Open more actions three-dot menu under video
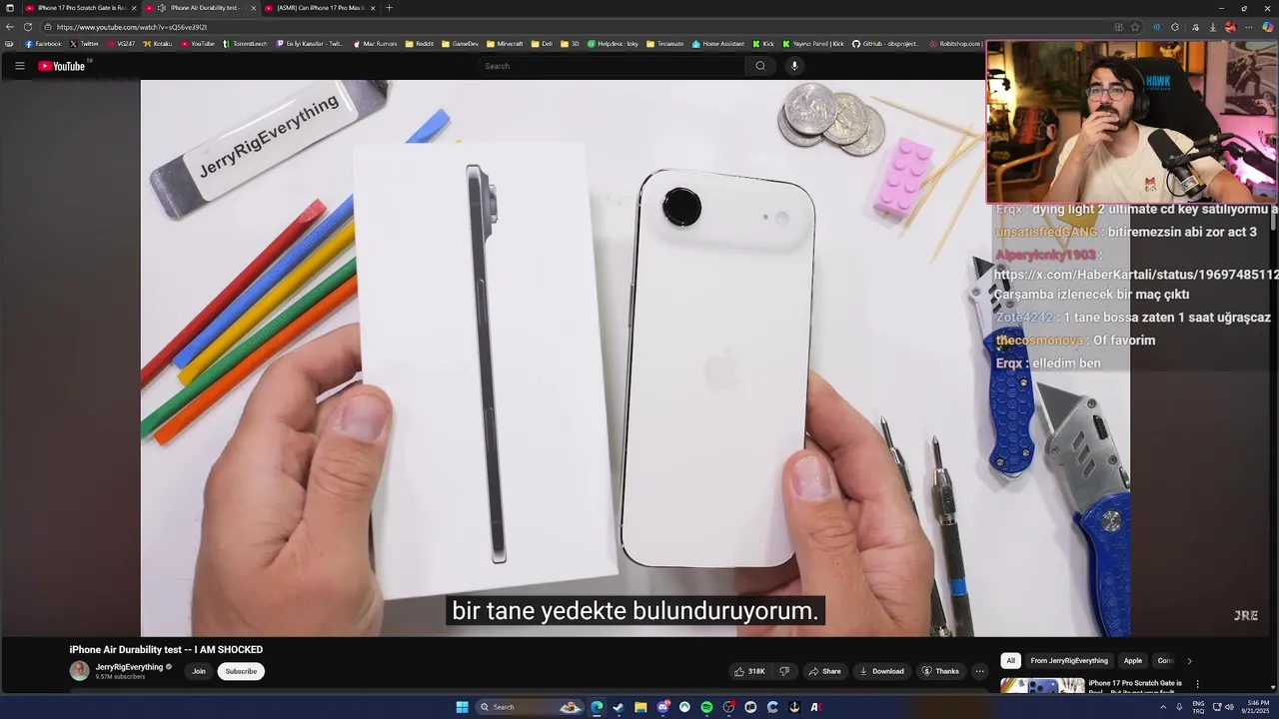 click(979, 671)
